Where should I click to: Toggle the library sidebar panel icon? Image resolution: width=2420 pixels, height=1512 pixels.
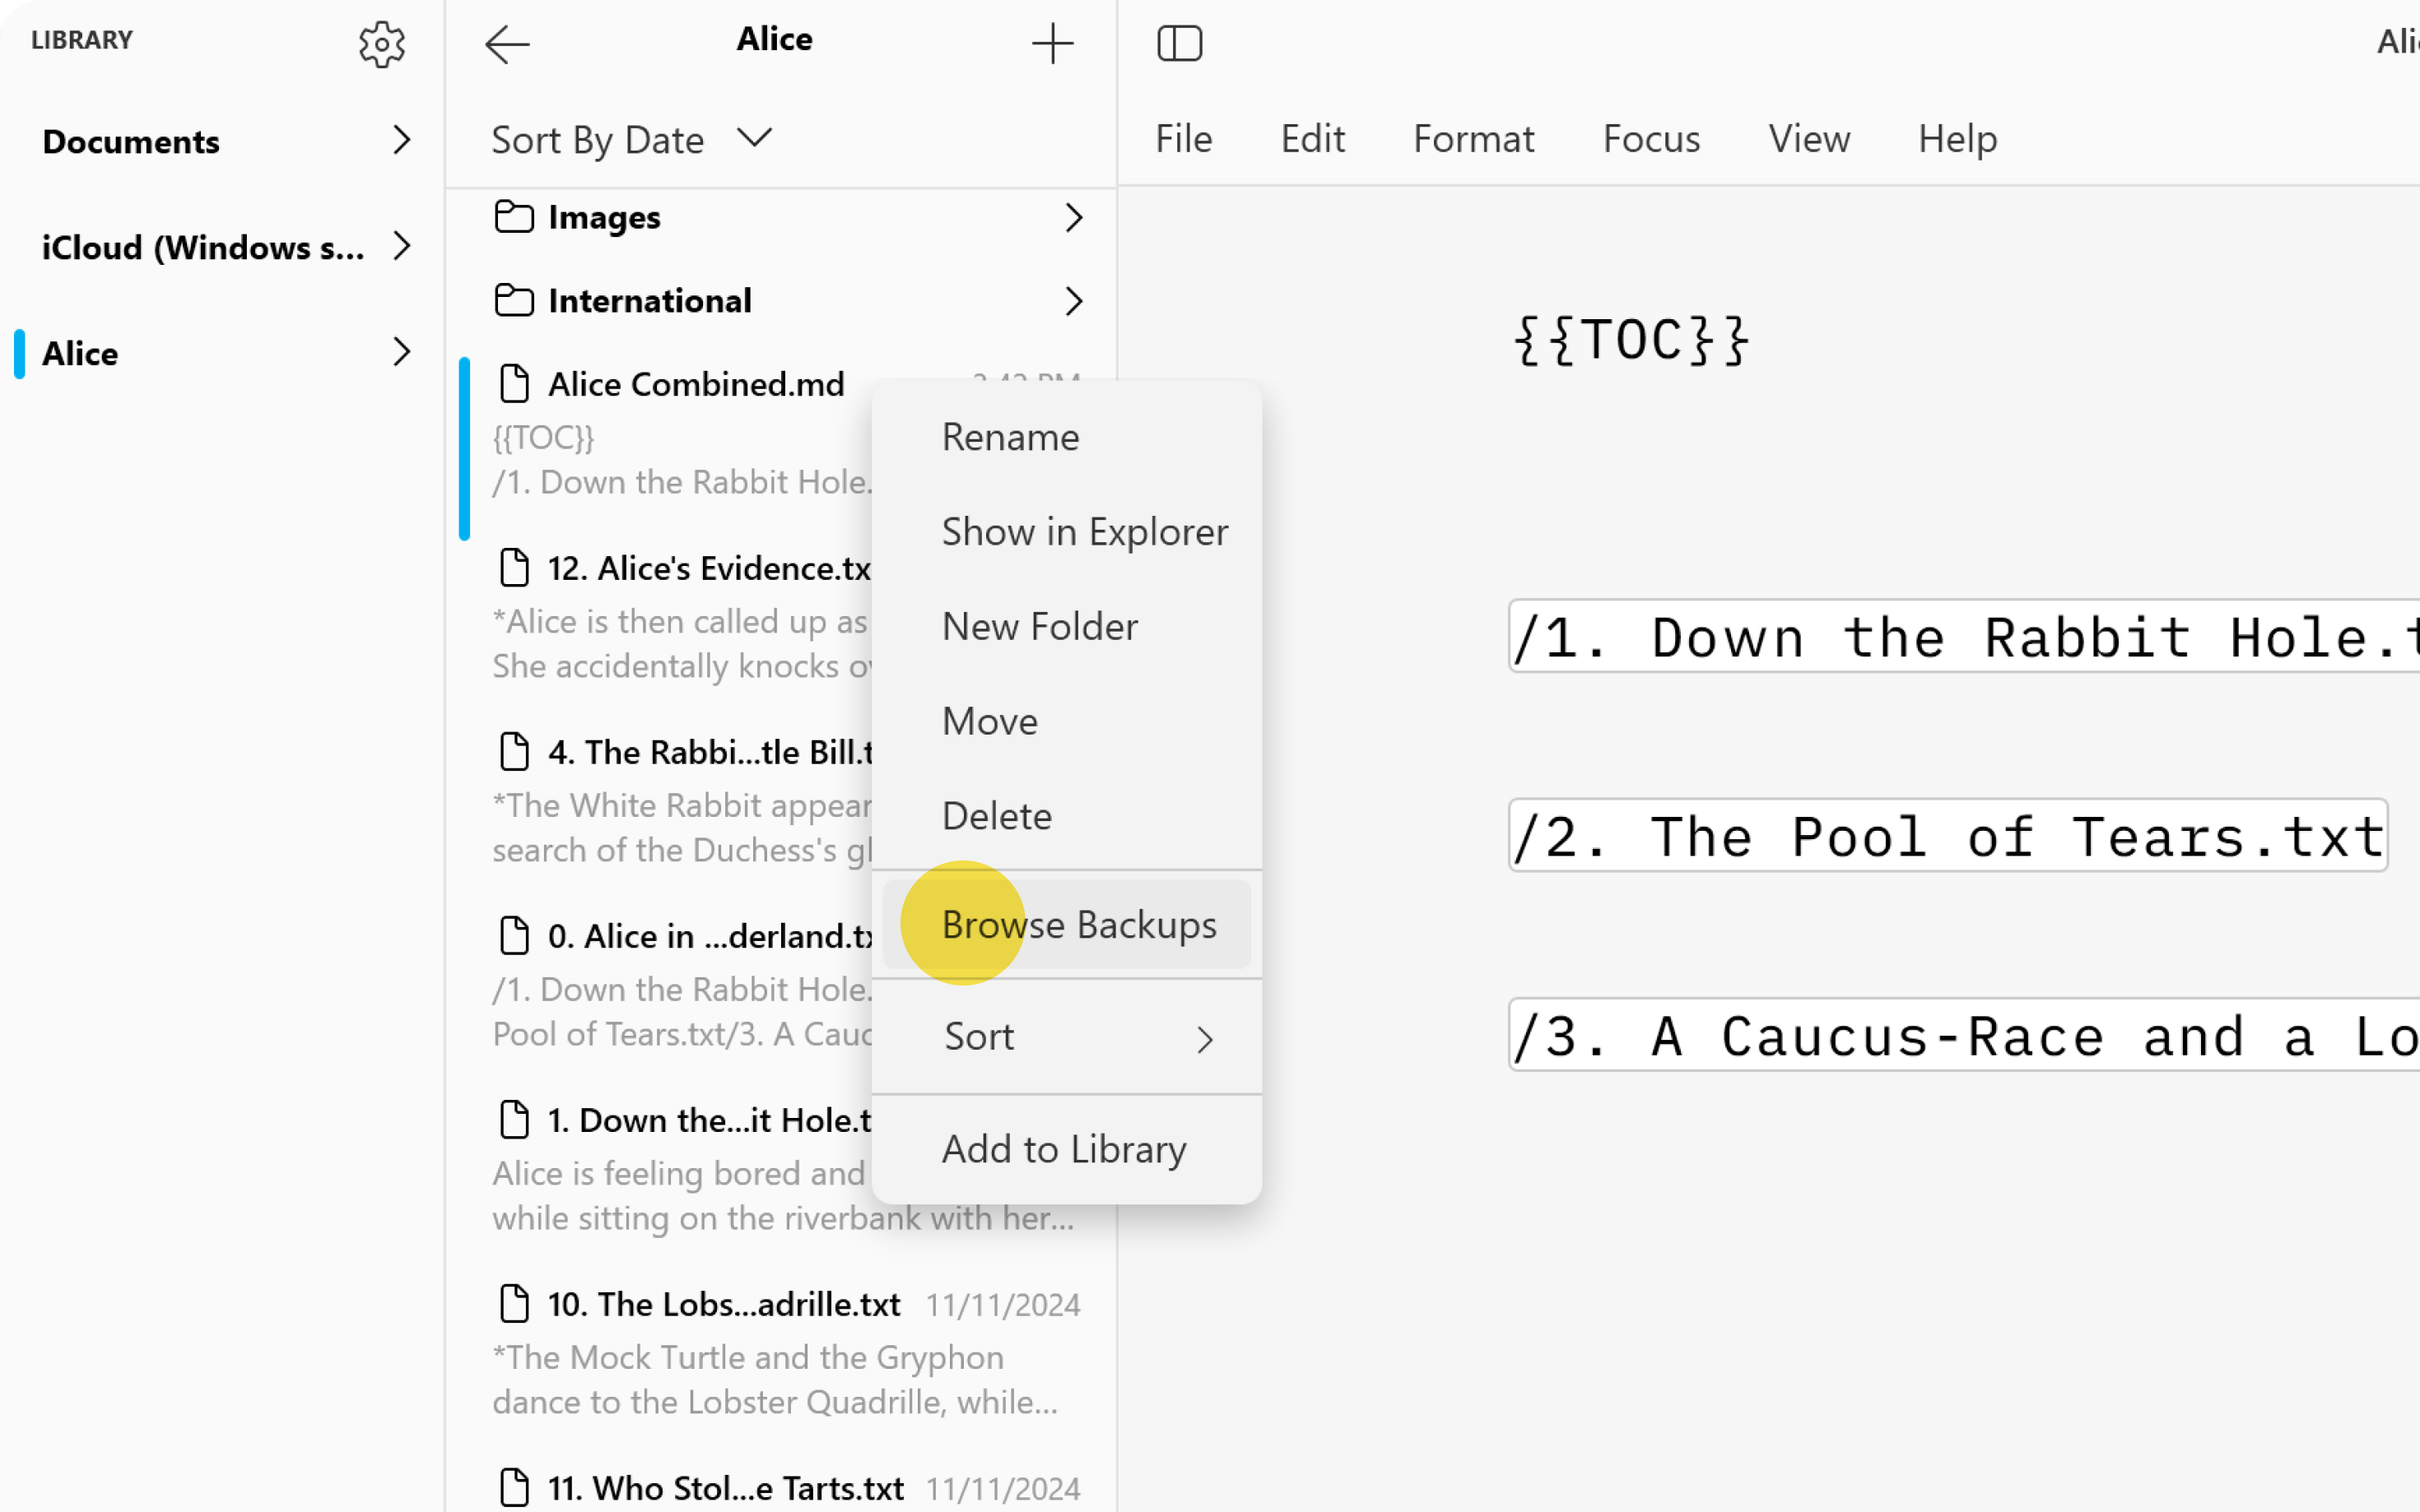(x=1180, y=43)
